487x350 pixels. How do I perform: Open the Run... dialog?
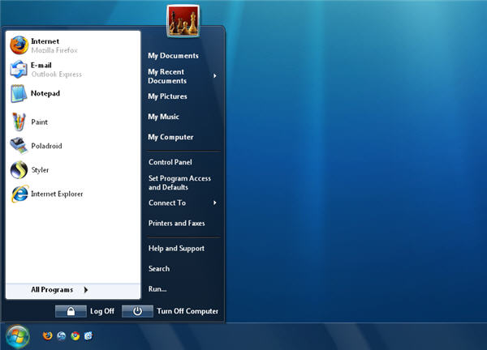coord(157,288)
